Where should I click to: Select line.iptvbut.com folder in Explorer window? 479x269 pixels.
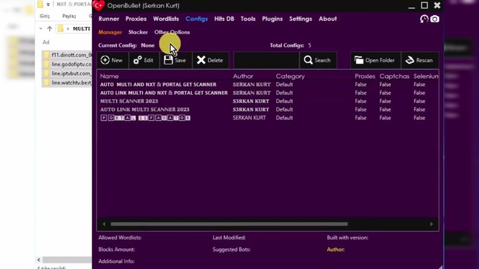coord(67,73)
